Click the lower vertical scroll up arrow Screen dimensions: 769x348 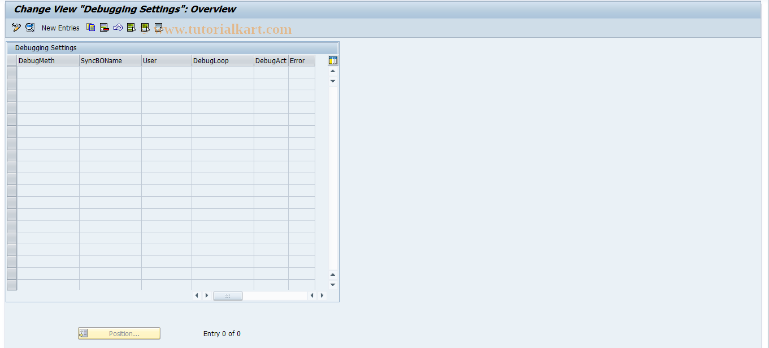point(333,275)
